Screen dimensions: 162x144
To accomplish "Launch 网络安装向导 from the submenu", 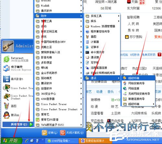I will pos(138,83).
